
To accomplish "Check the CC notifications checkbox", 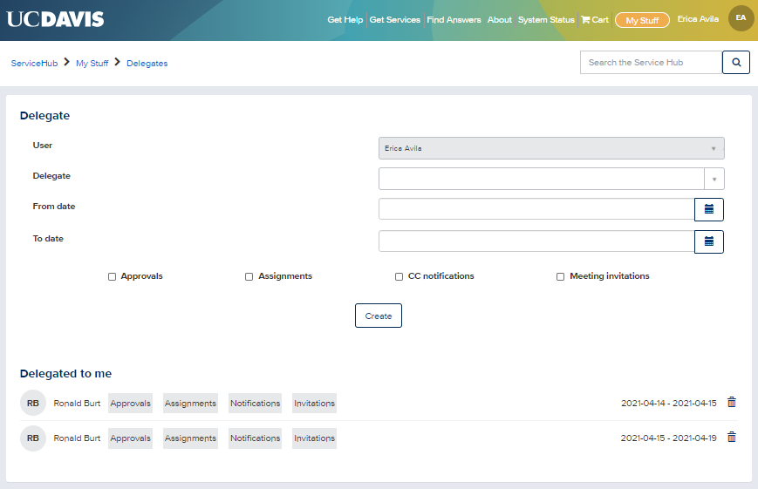I will [399, 276].
